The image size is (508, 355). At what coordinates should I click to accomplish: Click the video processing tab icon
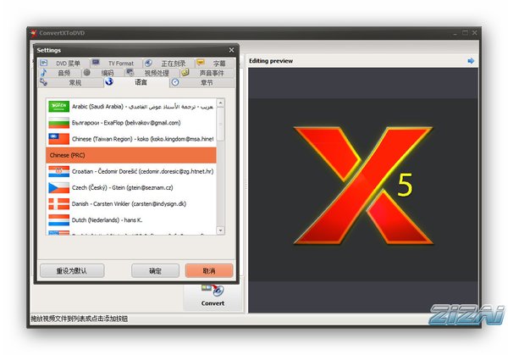tap(130, 72)
